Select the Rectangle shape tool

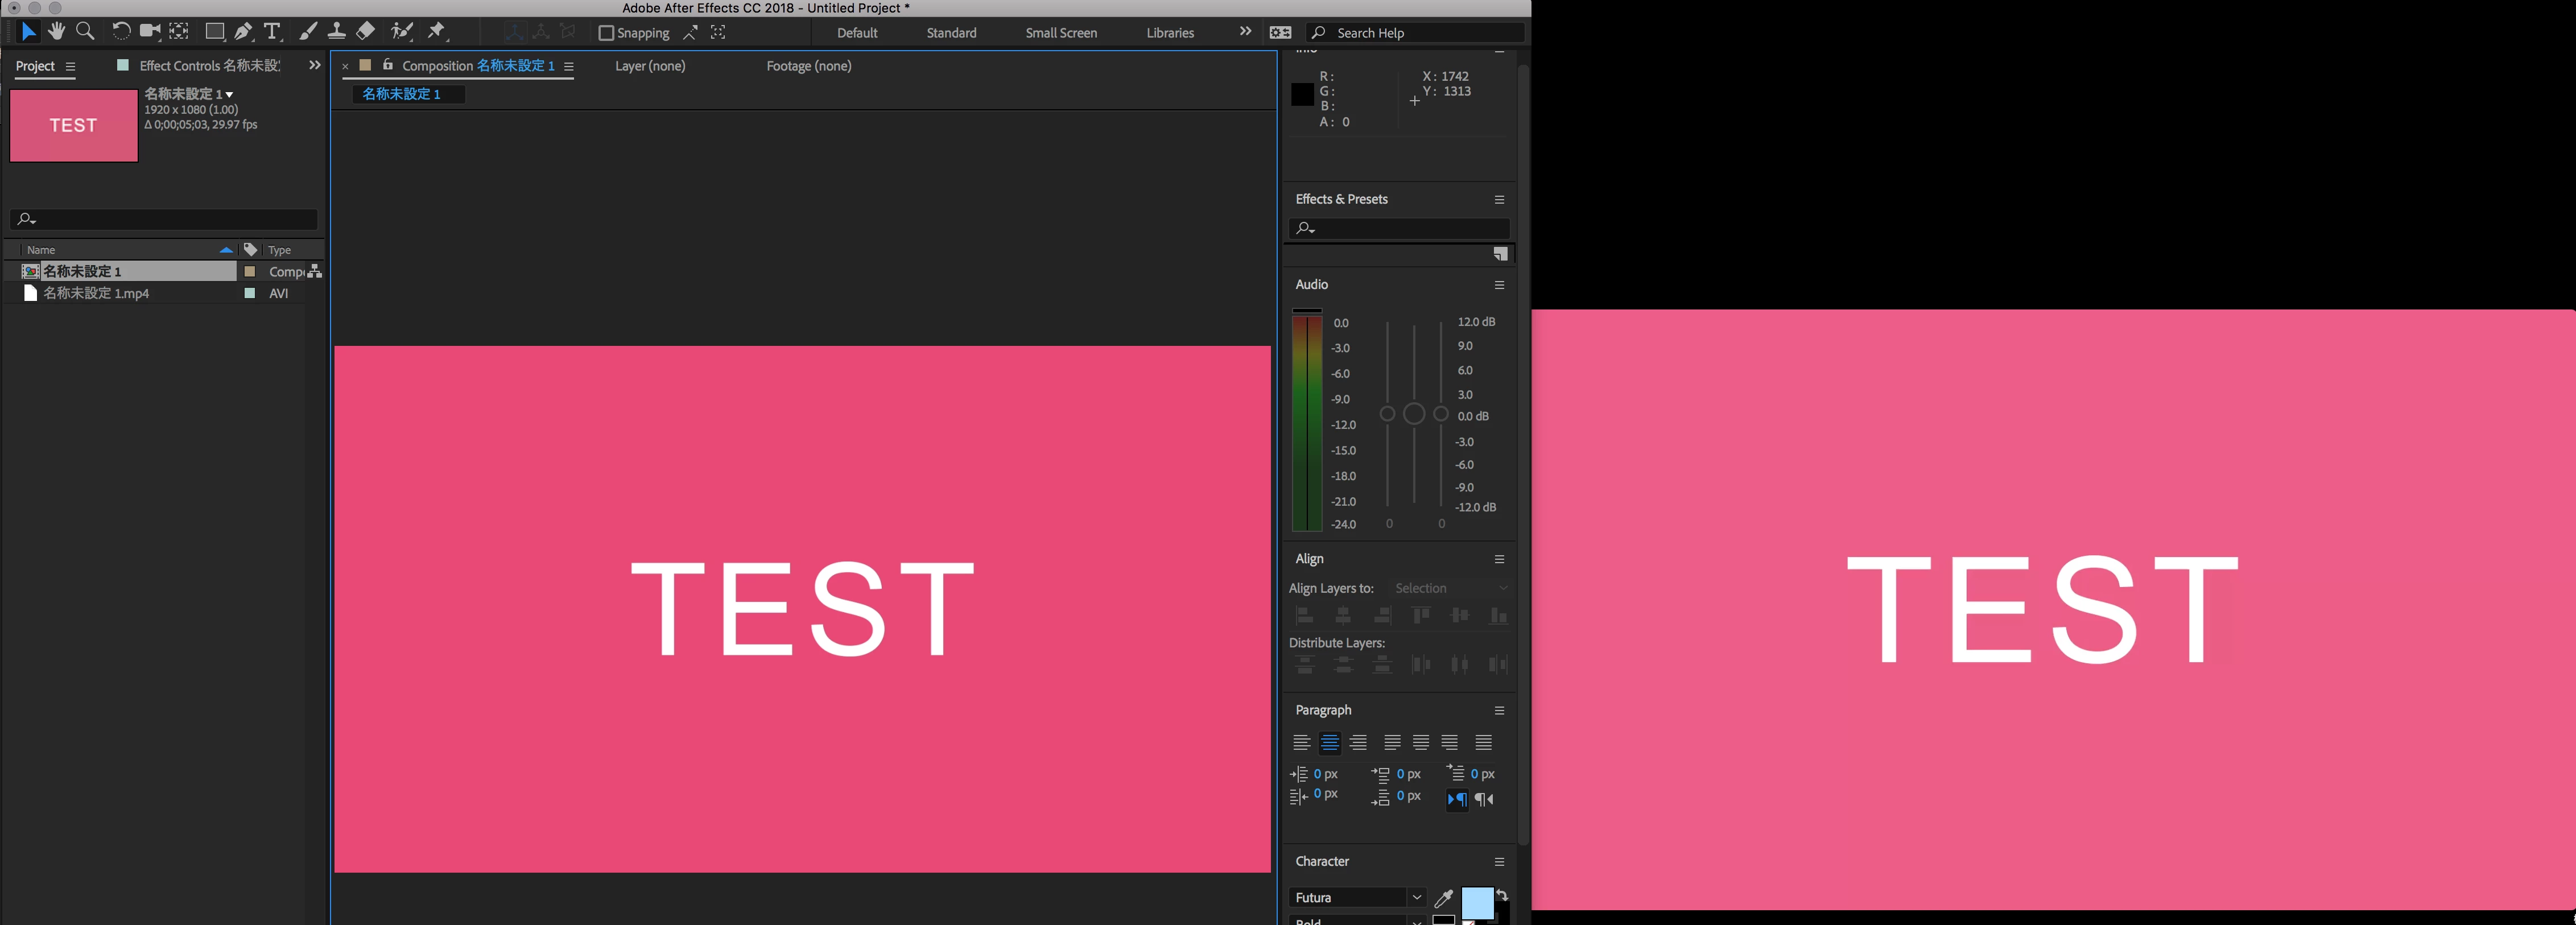pyautogui.click(x=214, y=32)
